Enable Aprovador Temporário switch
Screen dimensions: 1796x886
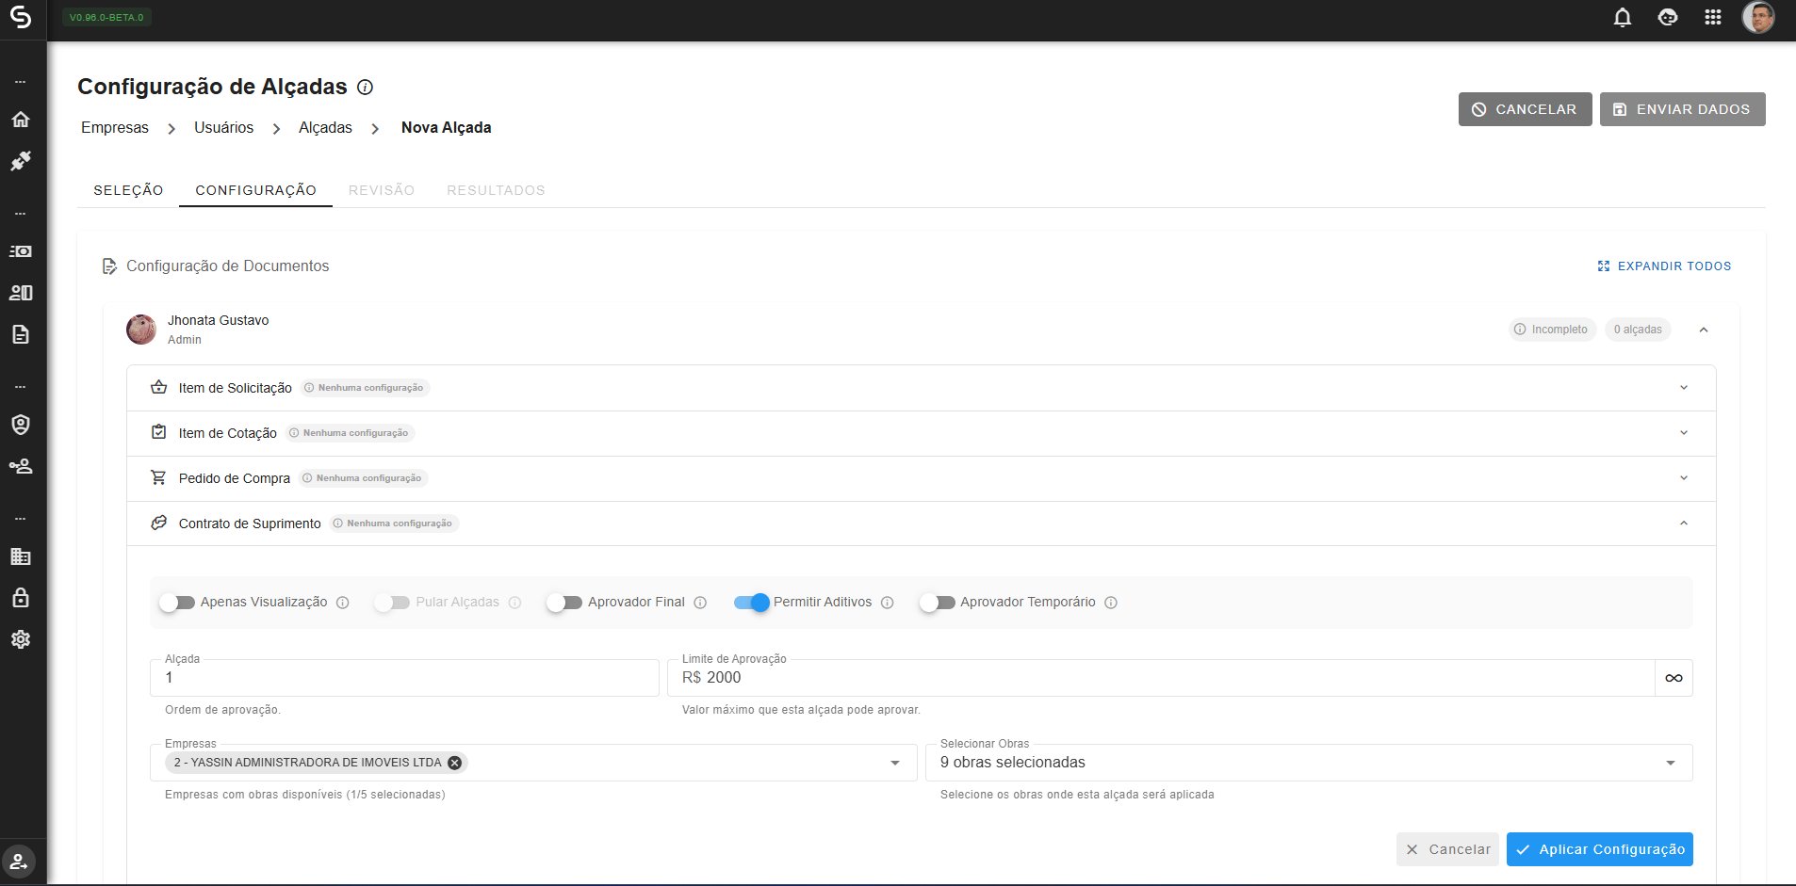click(x=937, y=603)
